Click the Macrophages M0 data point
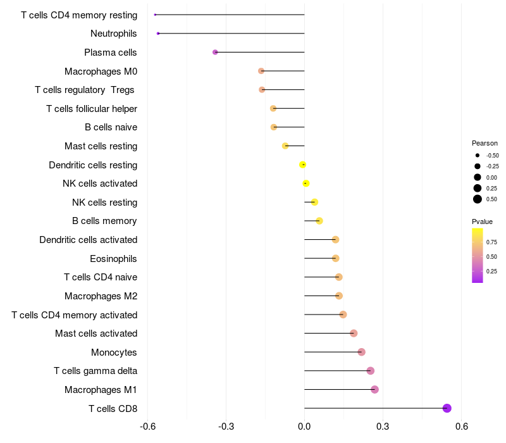The image size is (506, 443). pyautogui.click(x=261, y=71)
